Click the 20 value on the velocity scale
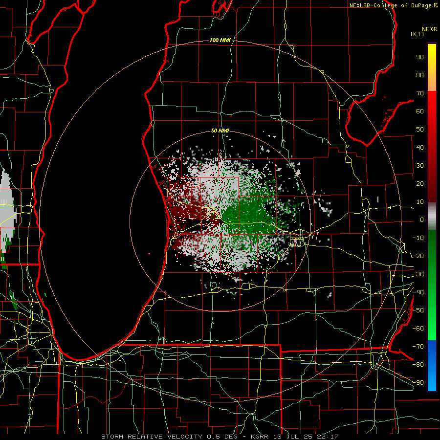 [420, 184]
